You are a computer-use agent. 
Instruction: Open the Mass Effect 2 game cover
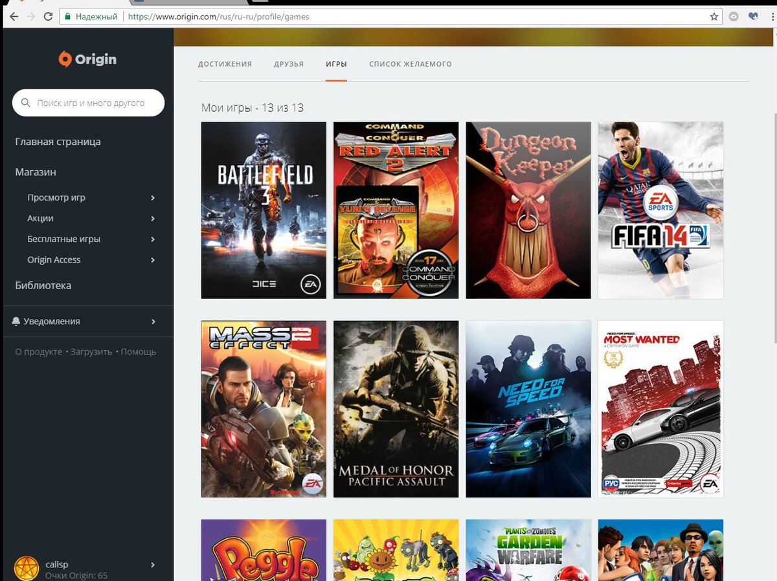(x=264, y=409)
